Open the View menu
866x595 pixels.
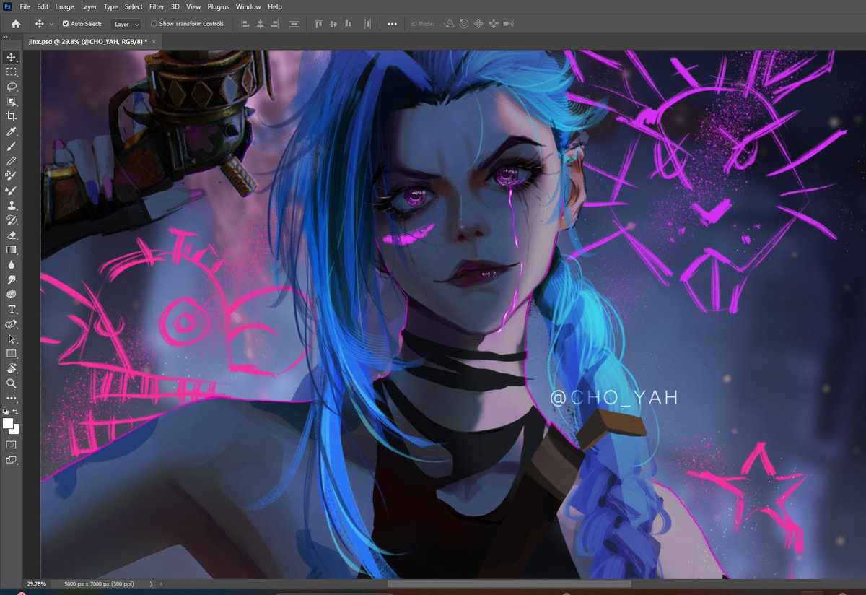coord(193,6)
